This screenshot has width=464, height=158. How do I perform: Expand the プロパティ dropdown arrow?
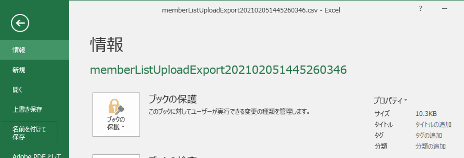pos(406,100)
